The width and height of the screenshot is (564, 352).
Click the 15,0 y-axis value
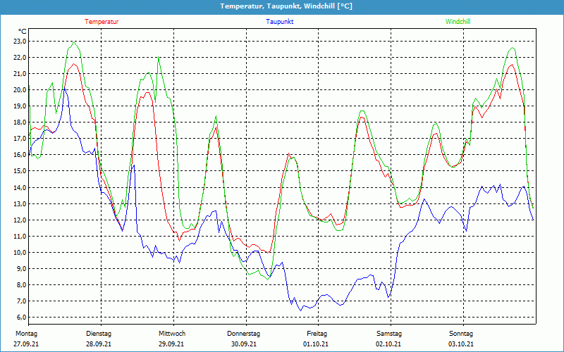click(20, 171)
